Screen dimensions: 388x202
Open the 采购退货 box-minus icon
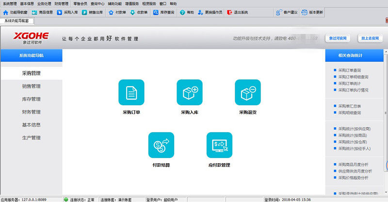248,92
